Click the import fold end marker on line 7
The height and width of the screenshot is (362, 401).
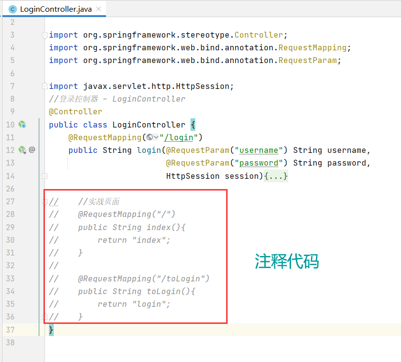(x=44, y=86)
